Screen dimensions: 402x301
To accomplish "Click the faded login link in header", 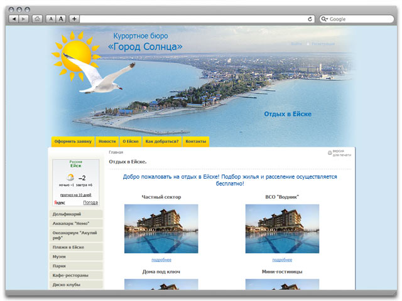I will tap(296, 44).
